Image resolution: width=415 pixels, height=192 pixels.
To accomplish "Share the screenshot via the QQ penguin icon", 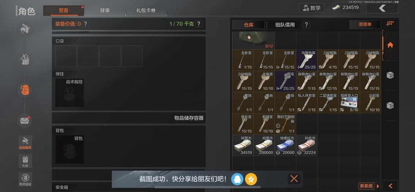I will (237, 179).
